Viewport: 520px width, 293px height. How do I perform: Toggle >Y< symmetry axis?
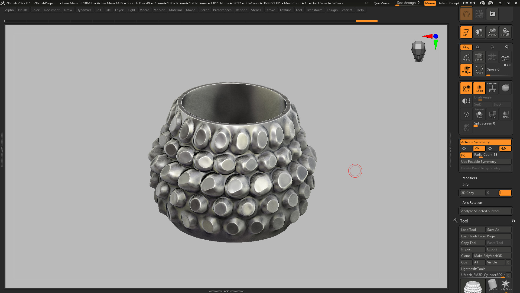click(479, 149)
